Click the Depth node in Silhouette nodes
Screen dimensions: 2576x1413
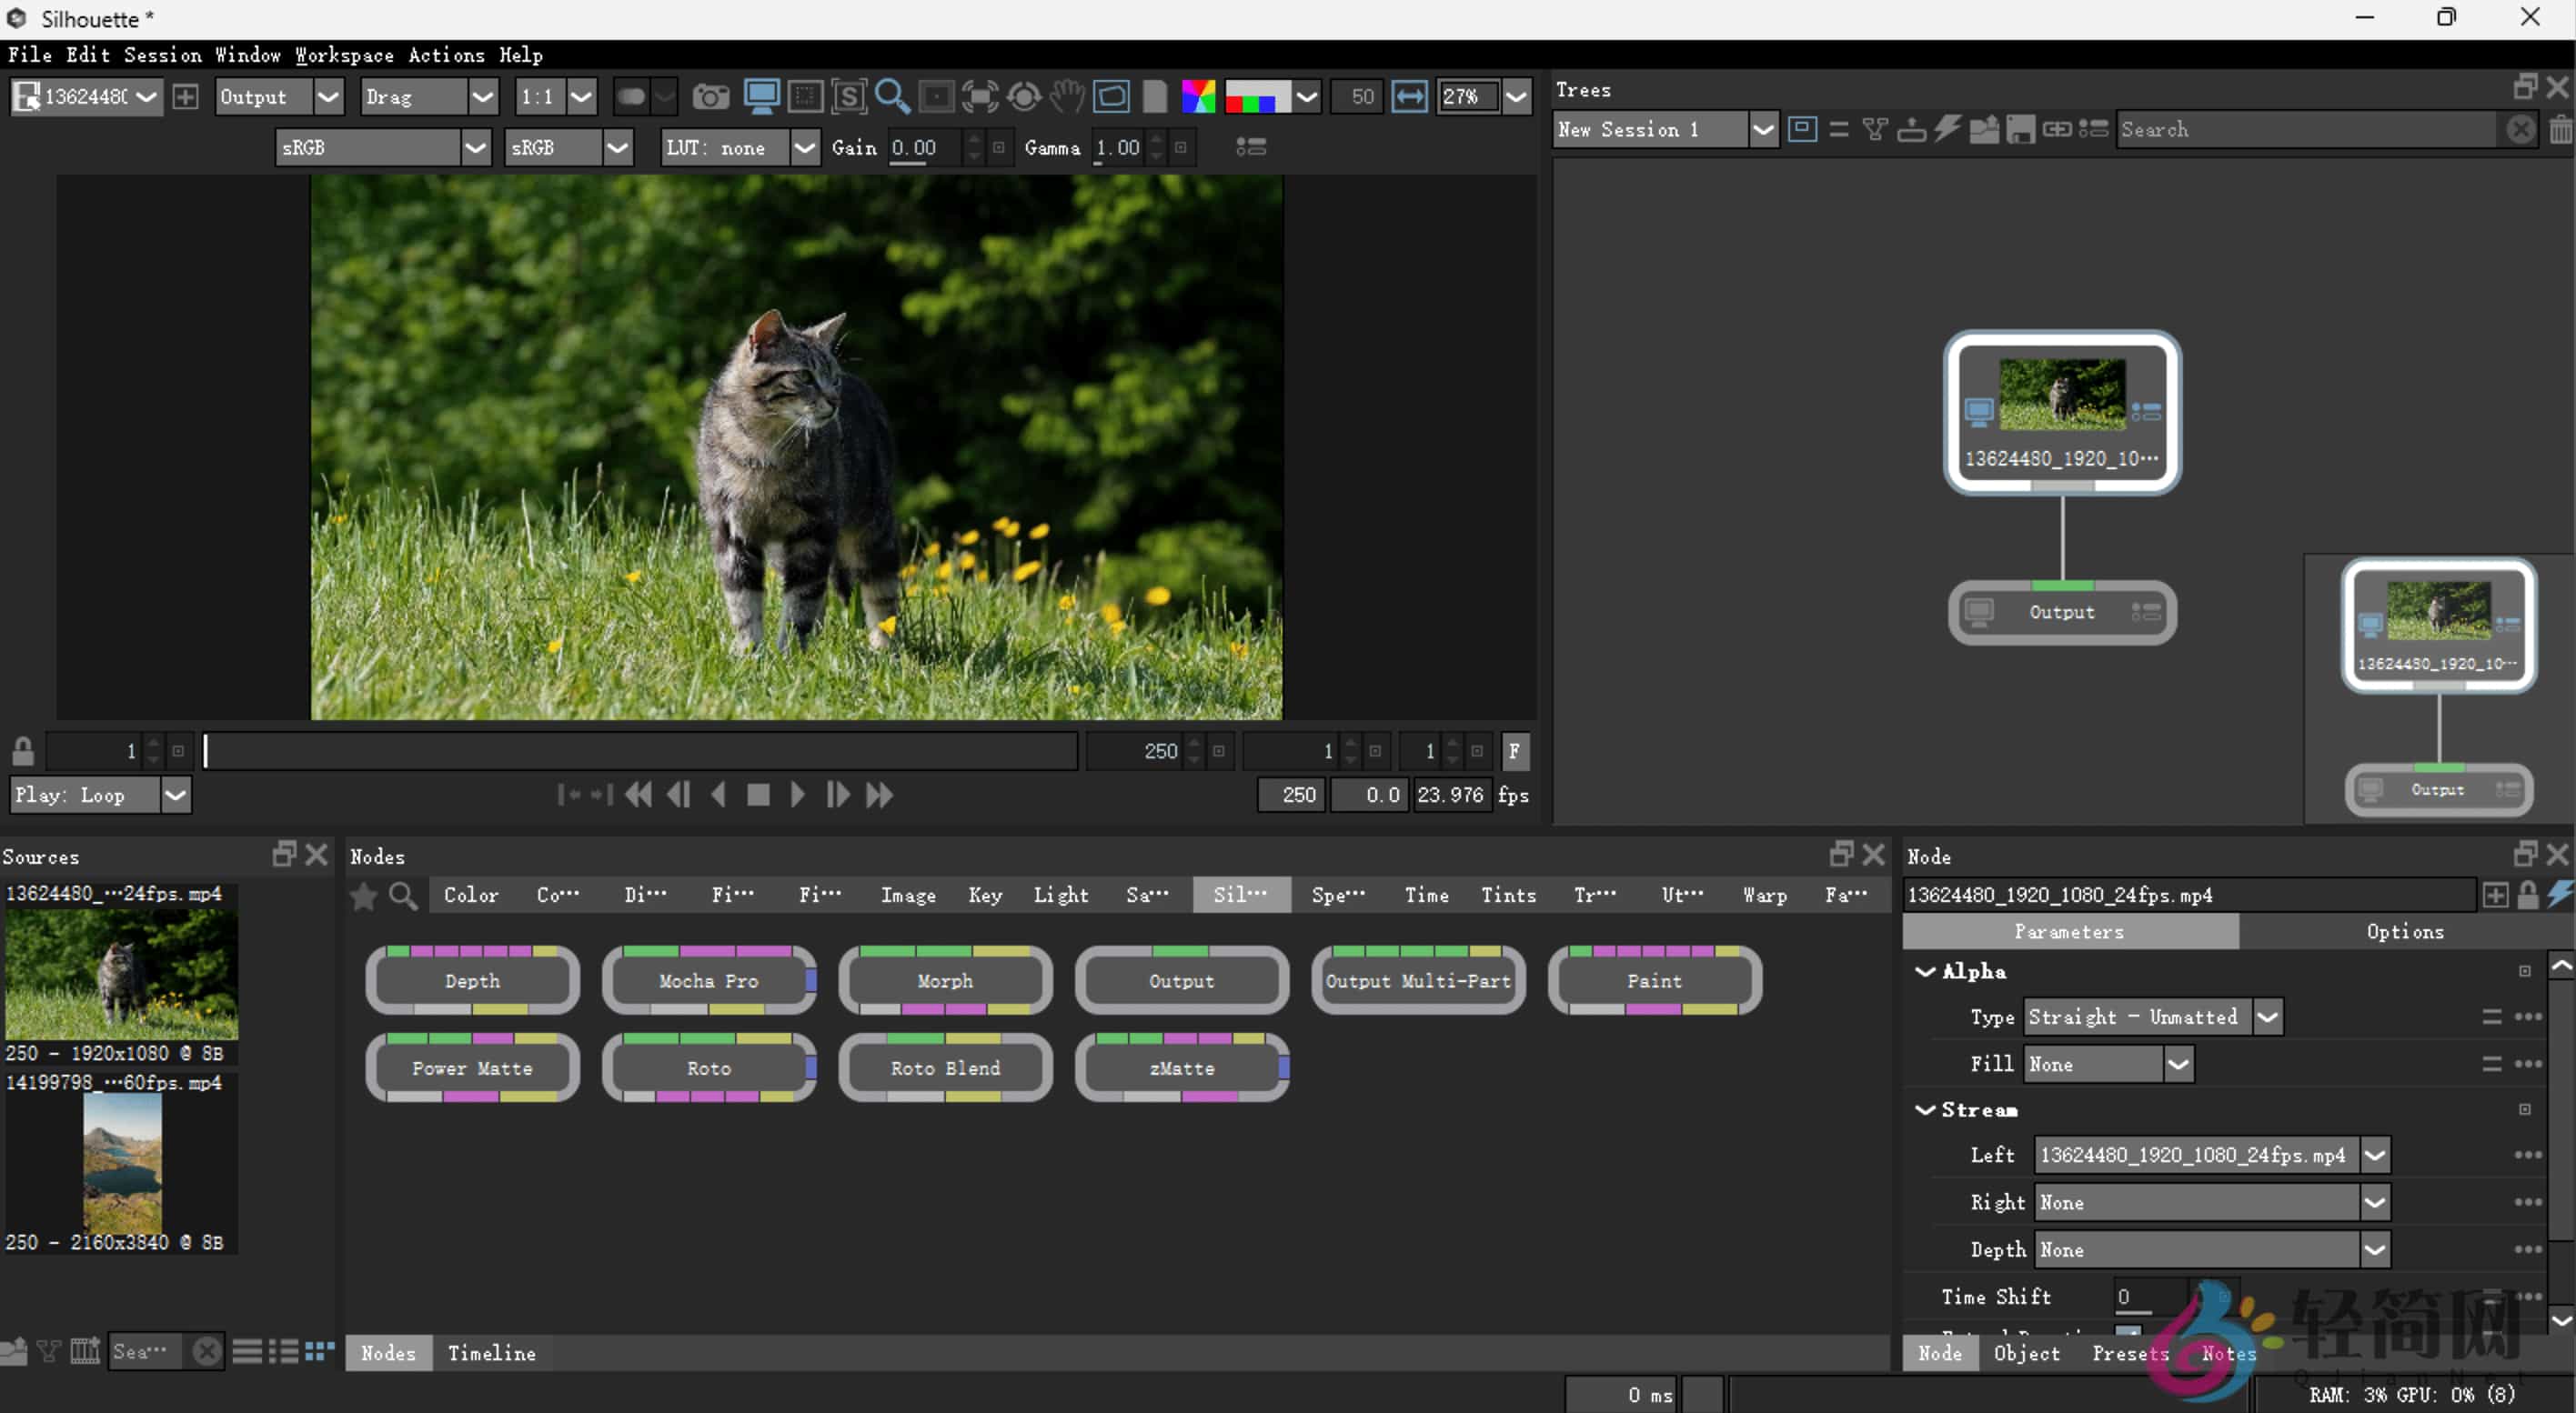[x=472, y=980]
